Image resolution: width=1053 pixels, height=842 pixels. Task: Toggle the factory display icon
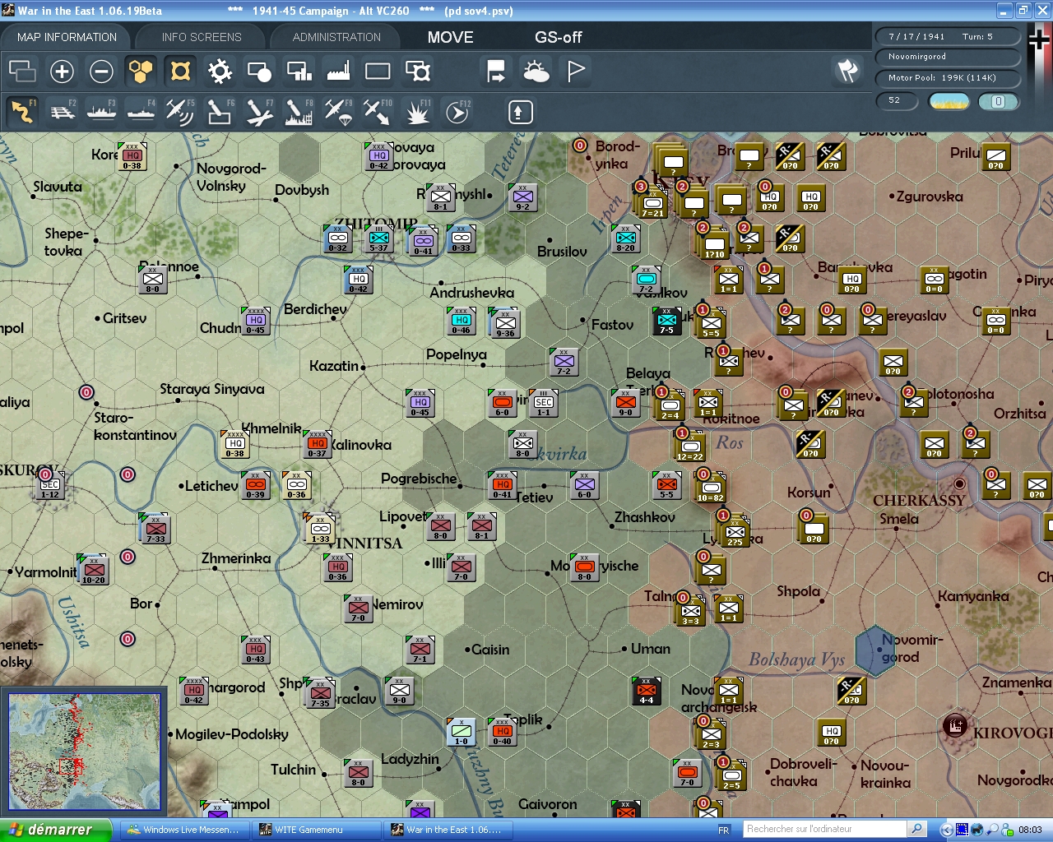[338, 72]
